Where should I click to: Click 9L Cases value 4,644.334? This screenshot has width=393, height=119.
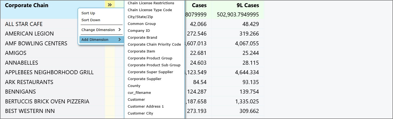tap(247, 72)
